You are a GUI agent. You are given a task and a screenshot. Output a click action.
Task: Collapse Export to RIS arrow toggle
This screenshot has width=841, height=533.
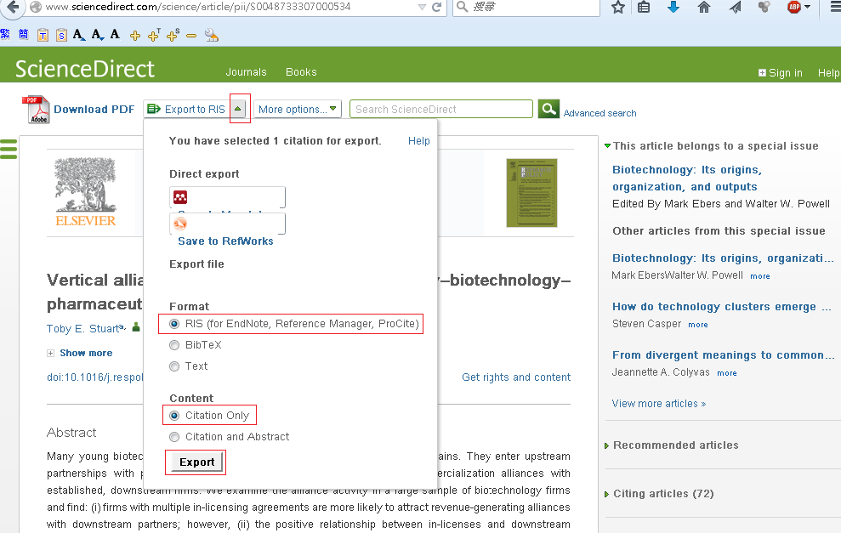[x=237, y=109]
